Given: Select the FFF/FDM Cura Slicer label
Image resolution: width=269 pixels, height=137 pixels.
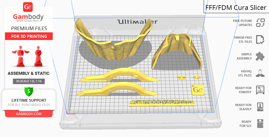Looking at the screenshot, I should point(236,8).
